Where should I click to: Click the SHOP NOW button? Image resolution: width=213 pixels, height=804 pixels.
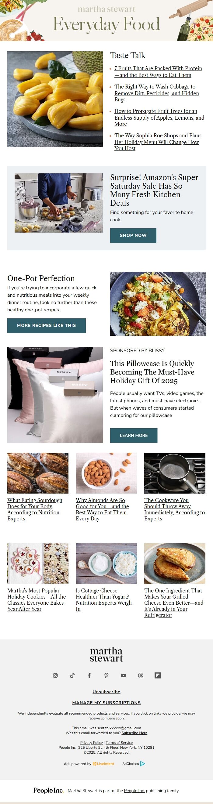[x=133, y=235]
